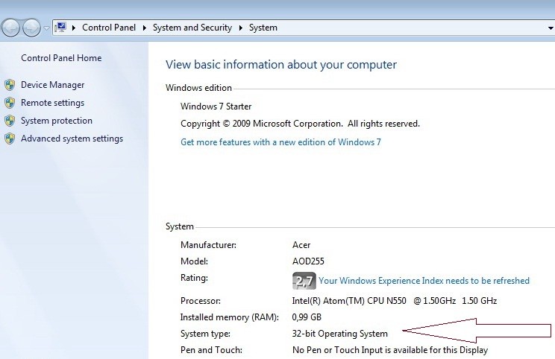Click the Forward navigation arrow button
Image resolution: width=555 pixels, height=359 pixels.
click(32, 28)
